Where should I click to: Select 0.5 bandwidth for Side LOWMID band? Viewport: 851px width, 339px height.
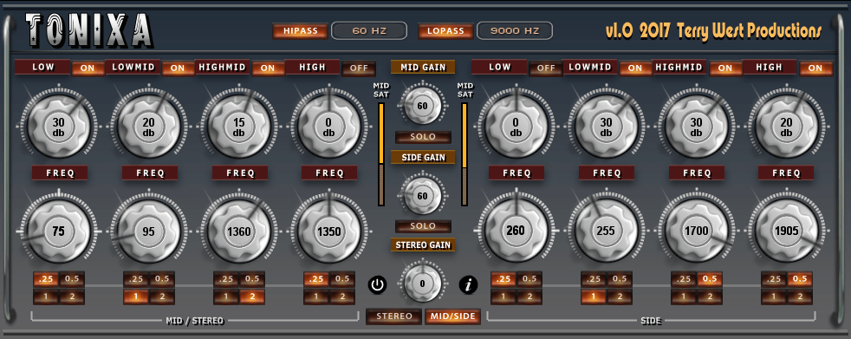[620, 279]
